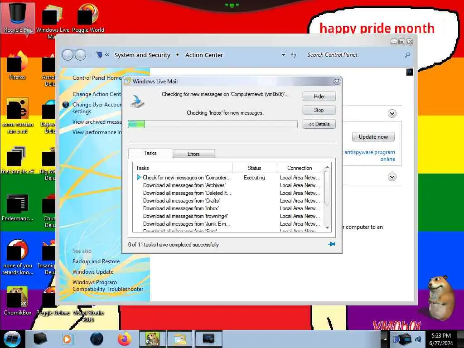The image size is (464, 348).
Task: Select 'Download all messages from Inbox' row
Action: click(x=228, y=208)
